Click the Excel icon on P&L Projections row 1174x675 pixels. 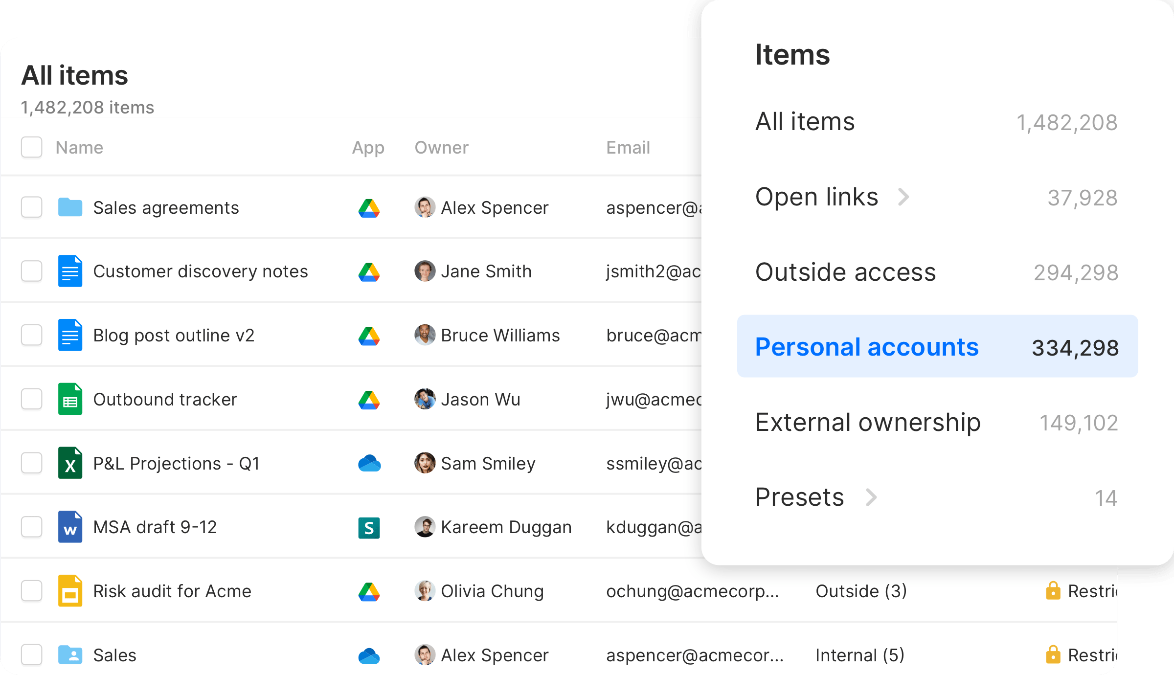(69, 463)
